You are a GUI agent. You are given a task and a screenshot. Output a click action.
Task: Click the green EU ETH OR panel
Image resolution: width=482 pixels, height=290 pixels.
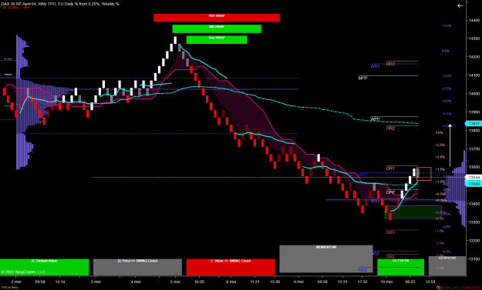400,267
